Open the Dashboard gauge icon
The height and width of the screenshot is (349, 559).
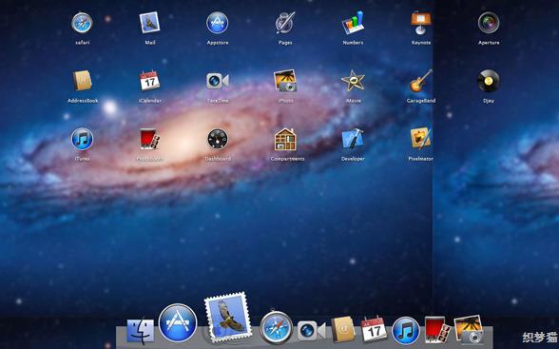(x=218, y=139)
